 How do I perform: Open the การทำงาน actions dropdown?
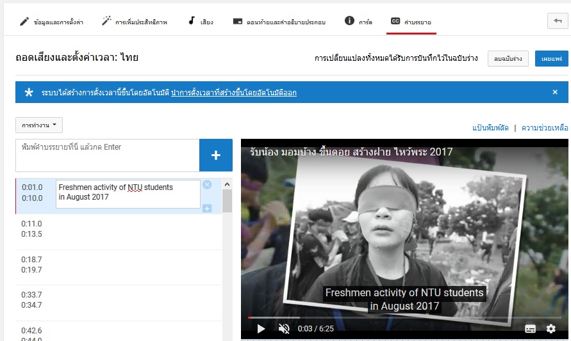[39, 125]
